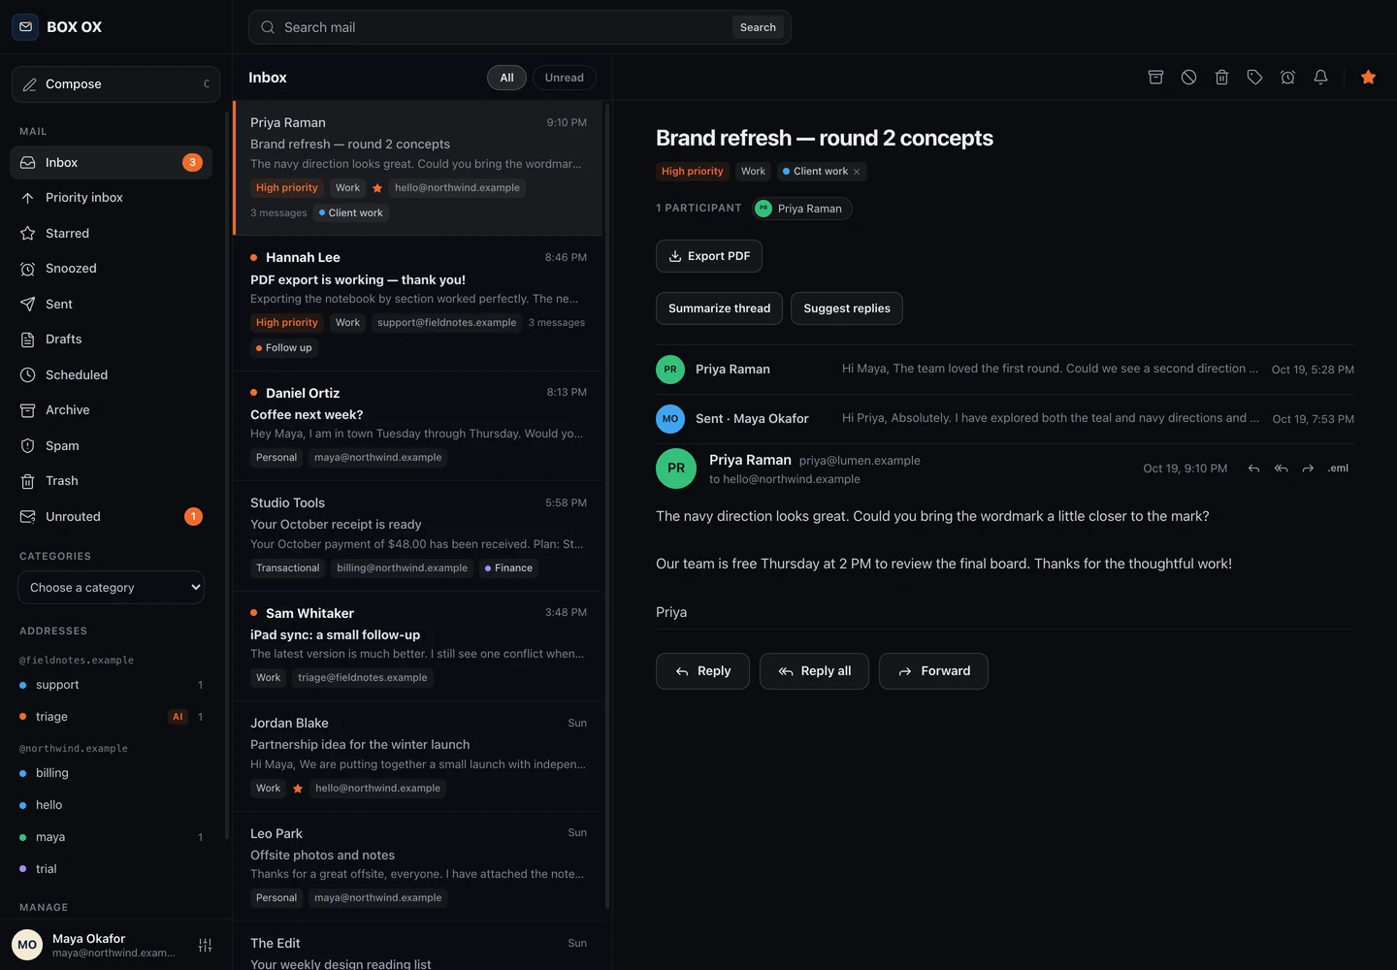The height and width of the screenshot is (970, 1397).
Task: Select the triage address in the sidebar
Action: 111,717
